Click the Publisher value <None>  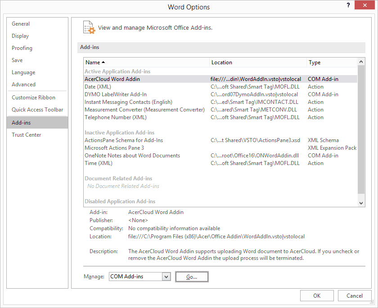click(138, 220)
